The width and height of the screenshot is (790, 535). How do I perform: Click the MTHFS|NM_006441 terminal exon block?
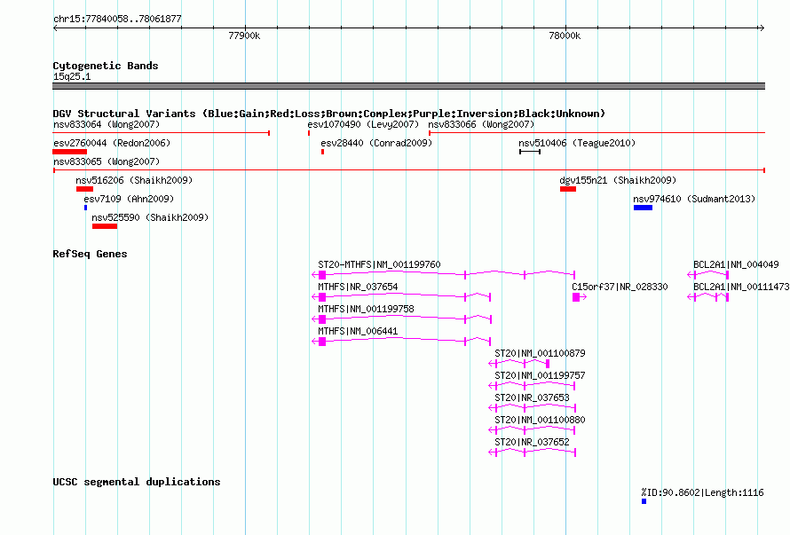[x=322, y=342]
